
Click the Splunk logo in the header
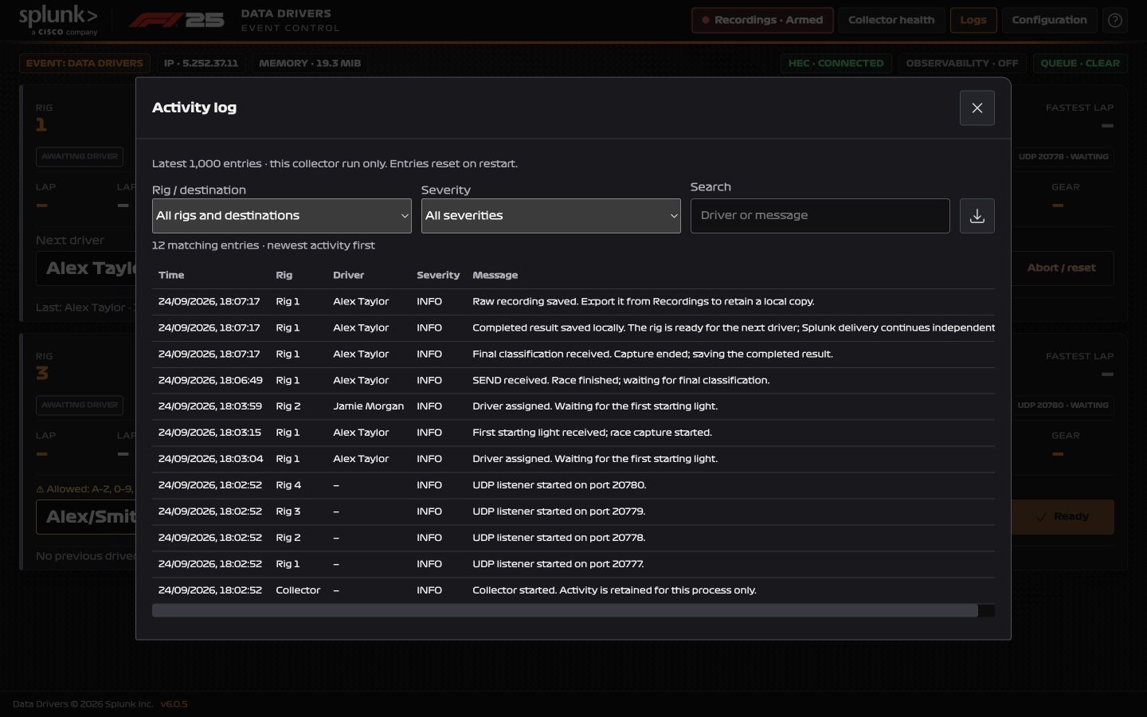coord(58,20)
